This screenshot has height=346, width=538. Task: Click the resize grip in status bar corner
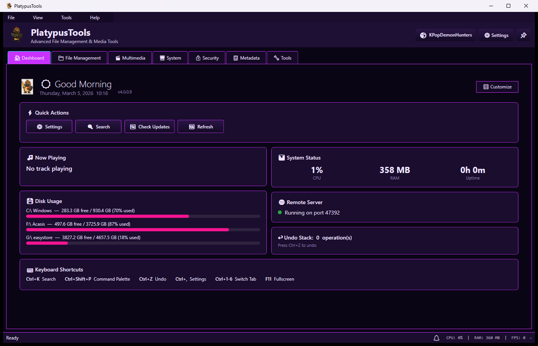pos(531,338)
